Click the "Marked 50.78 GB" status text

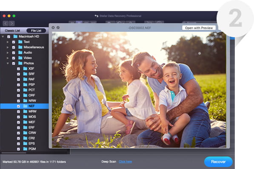pyautogui.click(x=34, y=162)
